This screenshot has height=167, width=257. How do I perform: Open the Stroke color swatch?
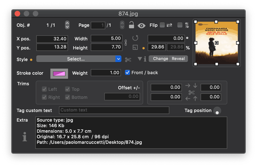[x=59, y=73]
